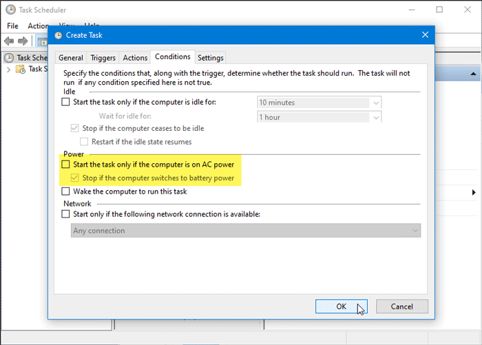Click the Back arrow in the toolbar
482x345 pixels.
10,41
